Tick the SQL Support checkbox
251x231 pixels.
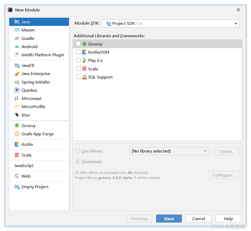(x=78, y=77)
